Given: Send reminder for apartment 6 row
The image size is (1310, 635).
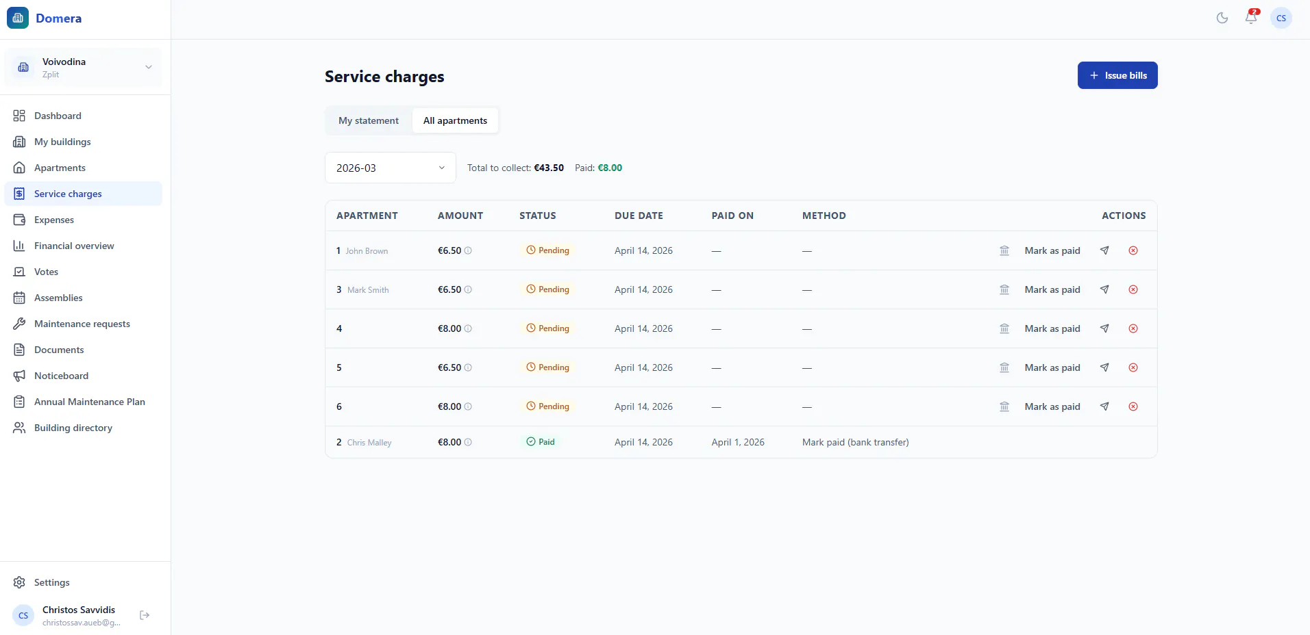Looking at the screenshot, I should [x=1104, y=406].
